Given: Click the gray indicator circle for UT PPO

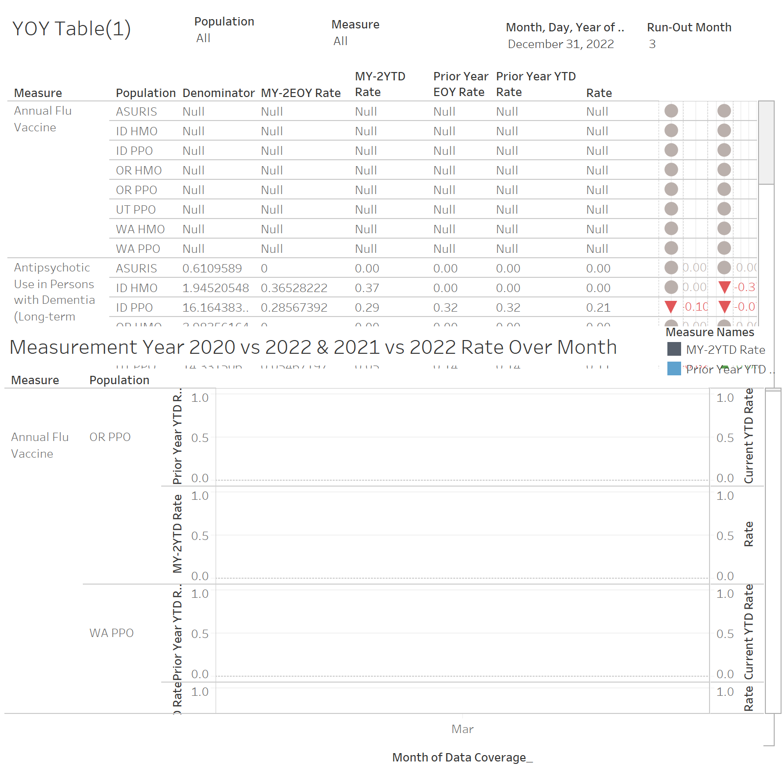Looking at the screenshot, I should [671, 209].
